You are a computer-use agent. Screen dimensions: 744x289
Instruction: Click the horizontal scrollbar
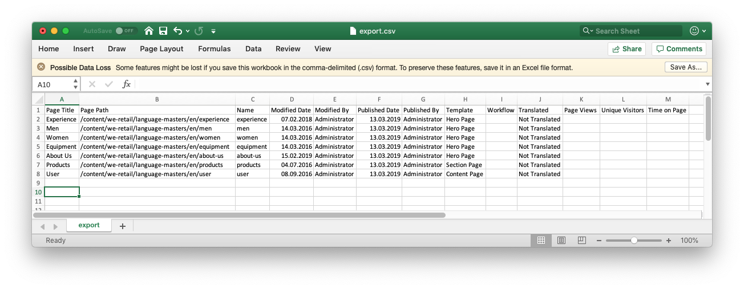point(240,215)
